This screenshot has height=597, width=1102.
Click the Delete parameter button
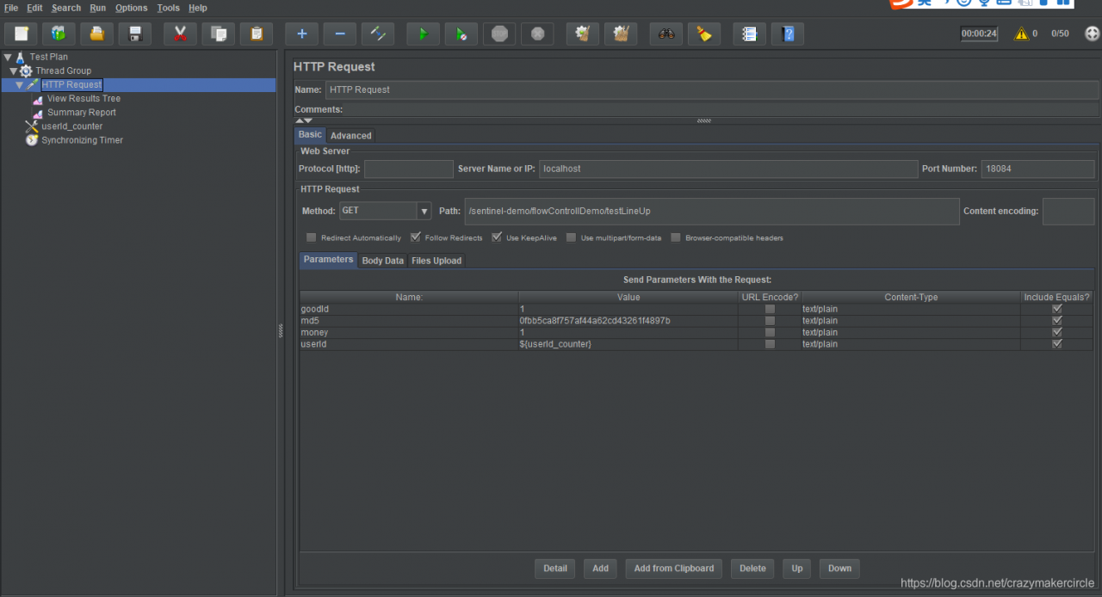[x=752, y=568]
